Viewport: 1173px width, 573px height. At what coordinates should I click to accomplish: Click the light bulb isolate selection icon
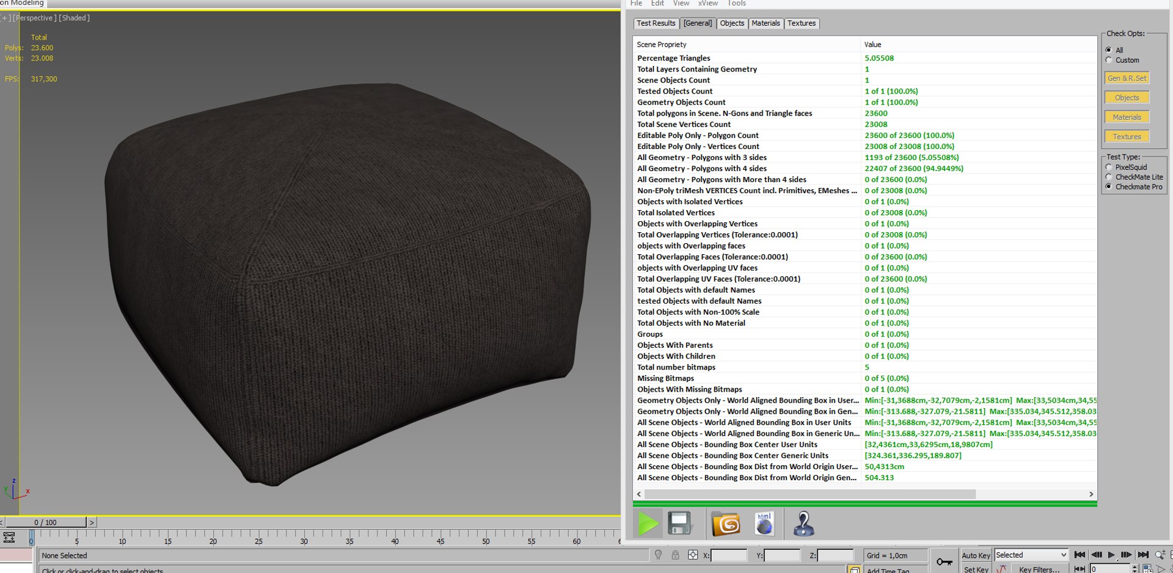click(x=658, y=555)
